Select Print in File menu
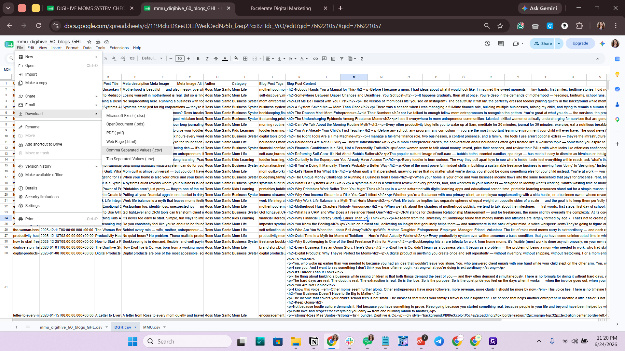This screenshot has height=351, width=625. click(x=59, y=219)
